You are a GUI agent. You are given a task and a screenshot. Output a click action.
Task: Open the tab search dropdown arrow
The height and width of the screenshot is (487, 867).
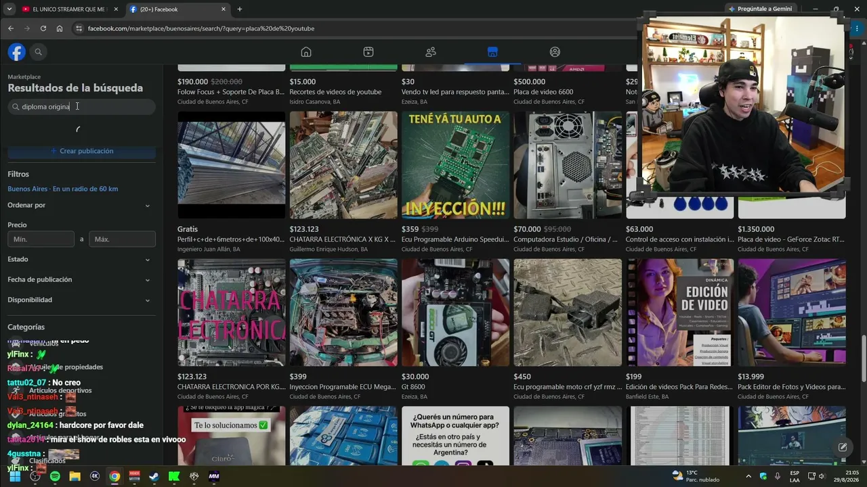coord(9,9)
